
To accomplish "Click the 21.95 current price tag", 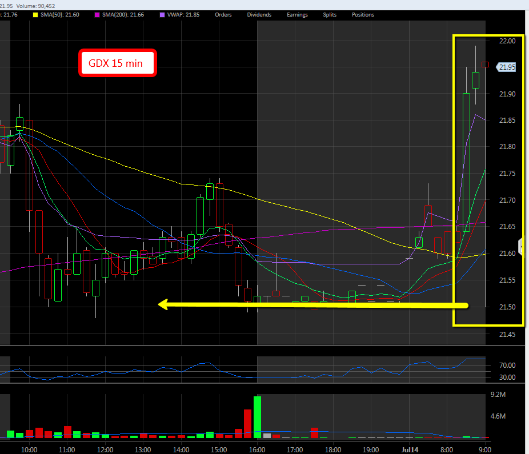I will point(507,67).
